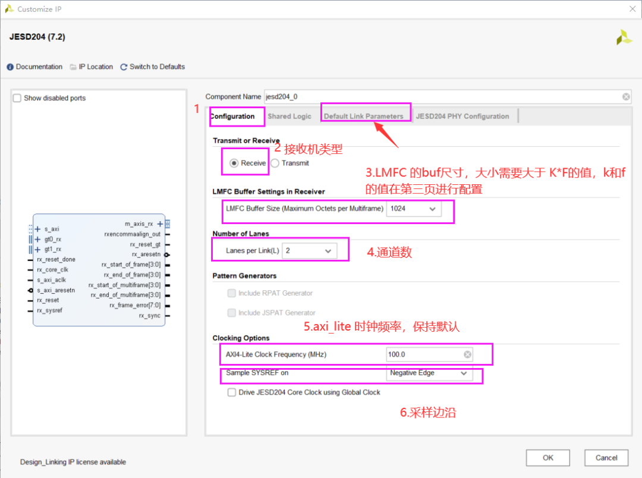Click the OK button
Screen dimensions: 642x478
point(548,458)
